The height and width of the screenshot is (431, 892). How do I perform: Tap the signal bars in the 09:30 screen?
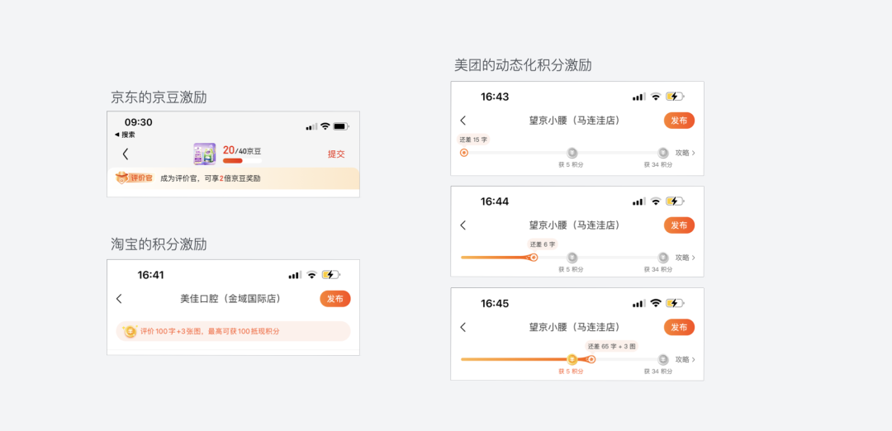[311, 126]
